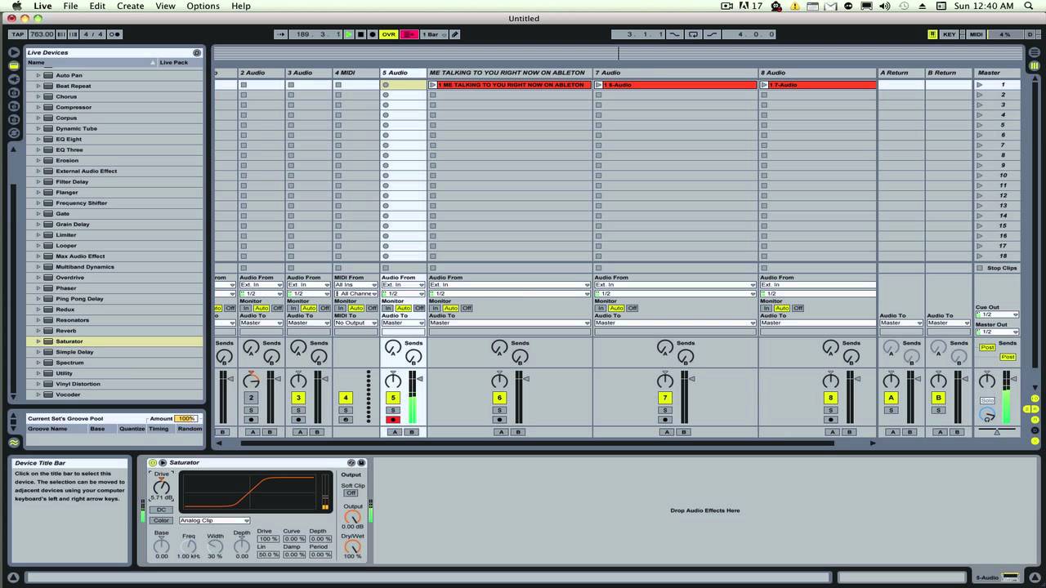Toggle the Follow arrow button beside song position
Screen dimensions: 1046x588
281,34
